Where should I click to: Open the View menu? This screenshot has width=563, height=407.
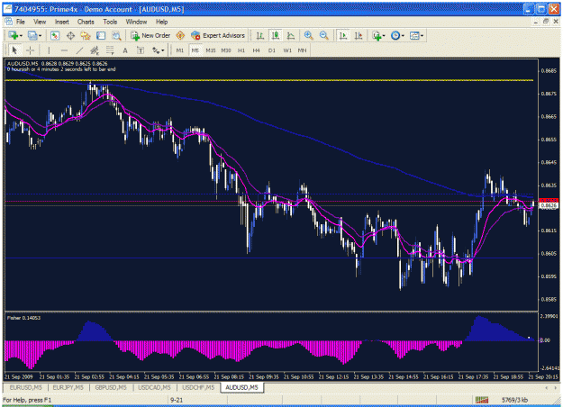click(x=40, y=22)
